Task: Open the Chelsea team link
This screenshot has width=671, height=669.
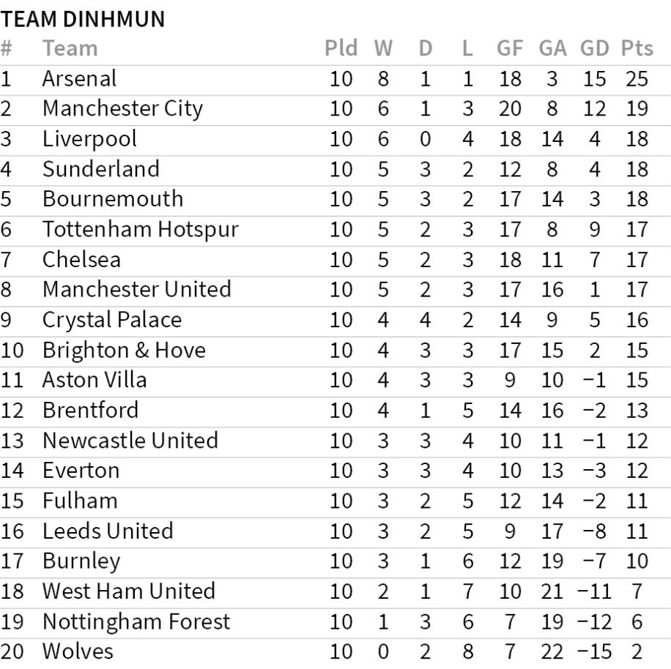Action: tap(81, 259)
